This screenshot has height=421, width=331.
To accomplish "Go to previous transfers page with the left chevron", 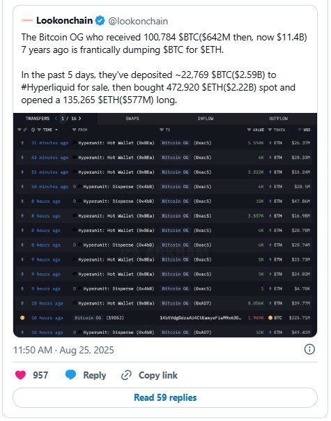I will 56,118.
